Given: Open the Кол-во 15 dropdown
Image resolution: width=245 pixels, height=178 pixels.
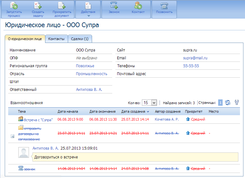Looking at the screenshot, I should pyautogui.click(x=149, y=103).
